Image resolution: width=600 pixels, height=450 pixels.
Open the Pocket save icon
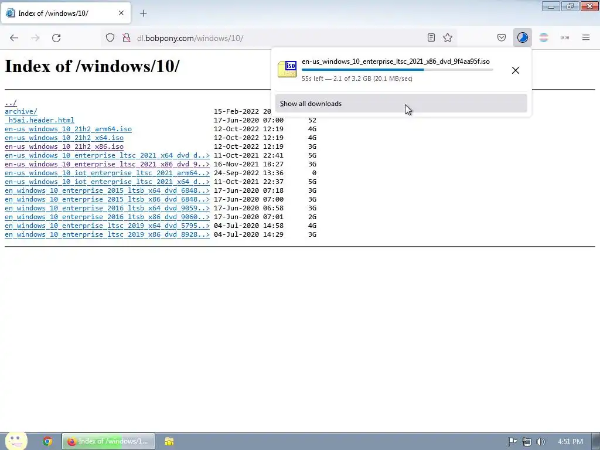tap(502, 37)
